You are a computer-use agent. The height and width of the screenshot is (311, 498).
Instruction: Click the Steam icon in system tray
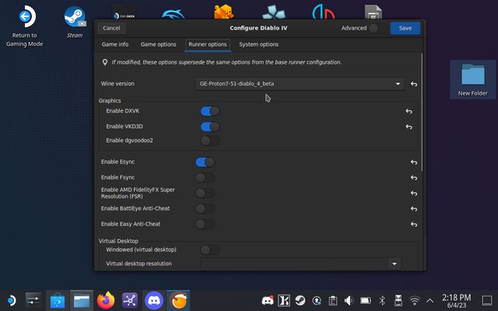point(300,300)
